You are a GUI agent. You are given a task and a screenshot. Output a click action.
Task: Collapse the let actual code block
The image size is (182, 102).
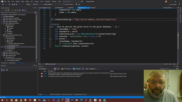click(x=50, y=39)
